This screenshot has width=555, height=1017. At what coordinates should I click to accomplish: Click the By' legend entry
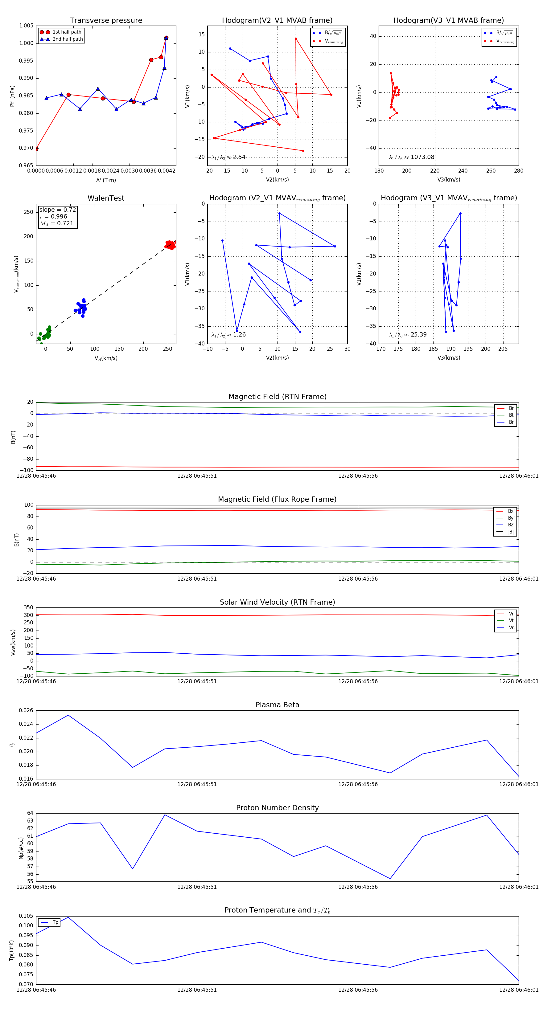click(506, 518)
